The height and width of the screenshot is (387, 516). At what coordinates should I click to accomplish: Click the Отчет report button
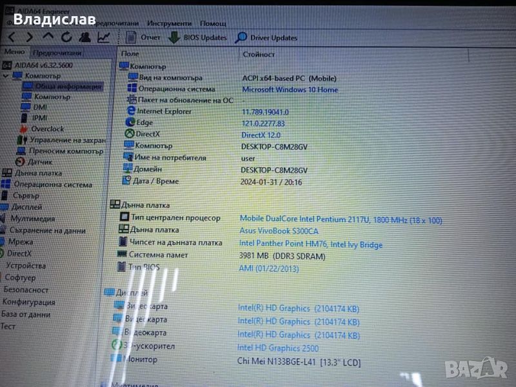tap(143, 37)
